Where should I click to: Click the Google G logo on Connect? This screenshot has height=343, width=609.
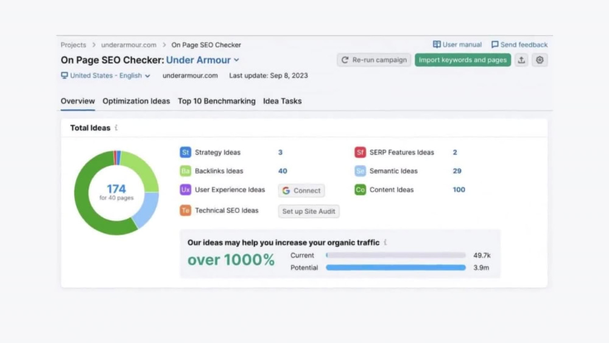click(x=286, y=190)
